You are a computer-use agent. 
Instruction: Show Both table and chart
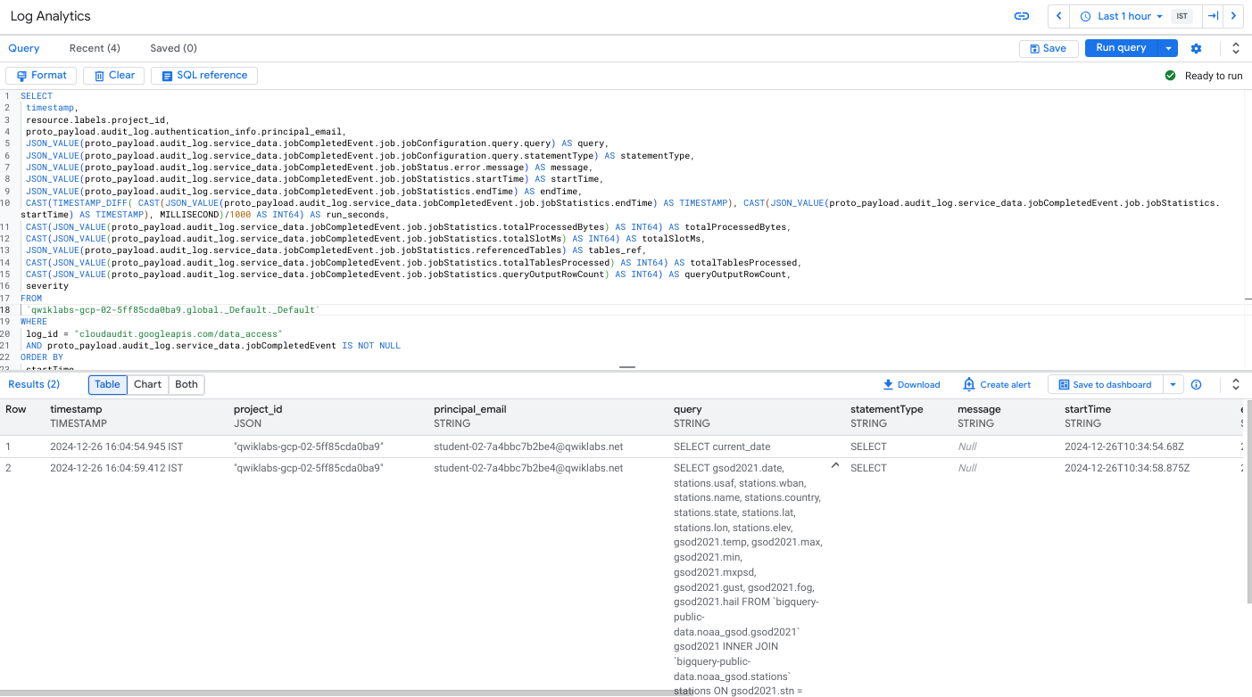(x=187, y=384)
